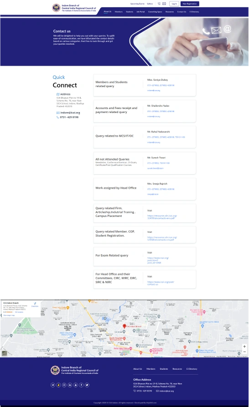Open the Upcoming Events link
This screenshot has height=407, width=249.
[137, 4]
